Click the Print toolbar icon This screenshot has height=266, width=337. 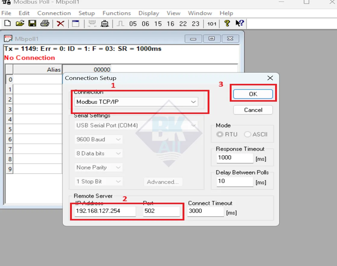pyautogui.click(x=45, y=24)
